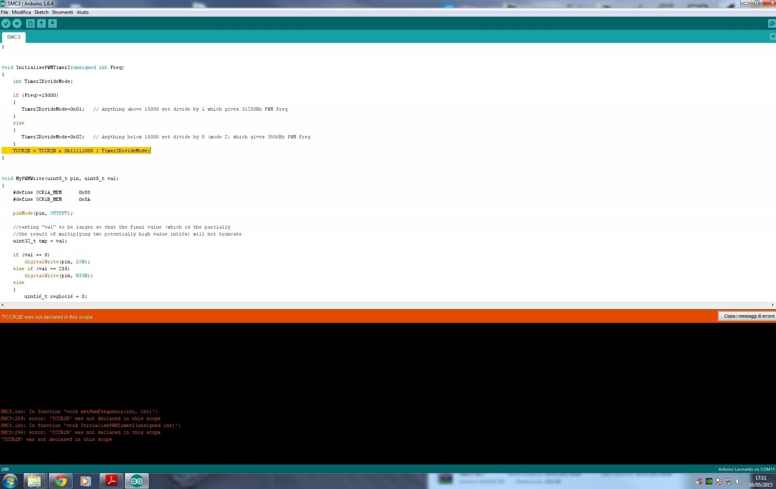
Task: Click the Arduino Leonardo on COM11 status
Action: (746, 469)
